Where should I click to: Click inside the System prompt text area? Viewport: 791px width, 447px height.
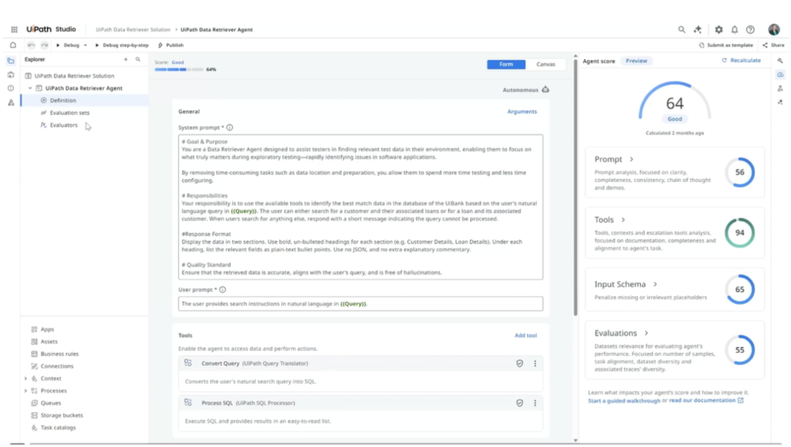360,207
